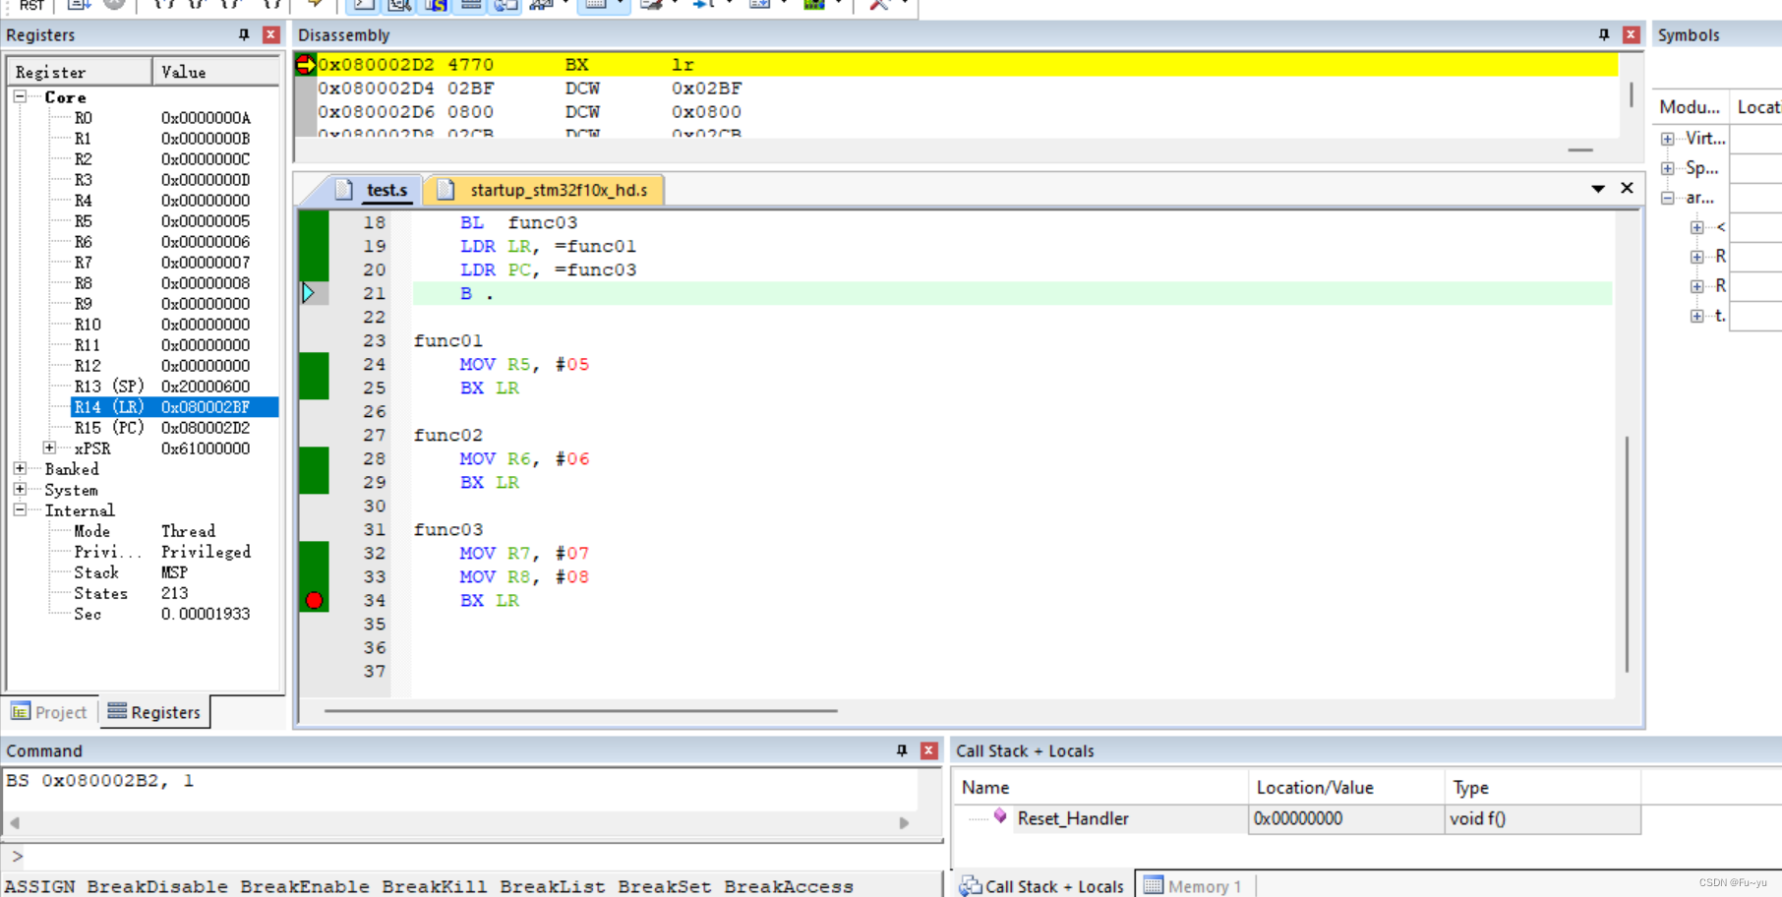Collapse the ar... node in Symbols
The image size is (1782, 897).
[x=1668, y=198]
